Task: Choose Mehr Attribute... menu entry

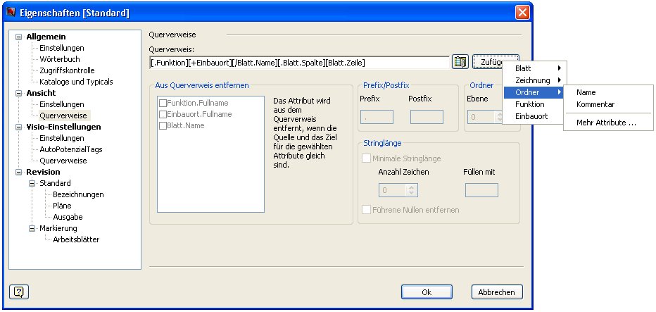Action: tap(606, 123)
